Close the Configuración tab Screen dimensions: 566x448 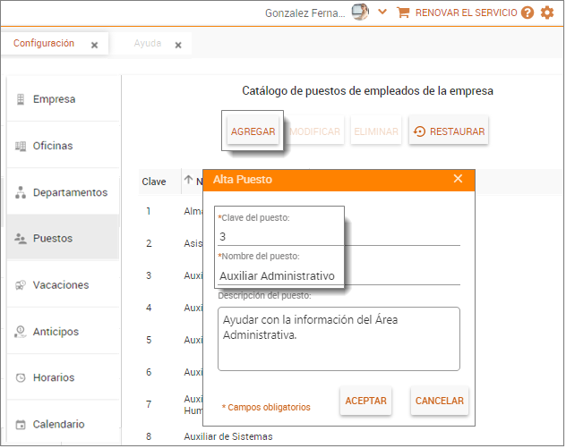(x=94, y=45)
